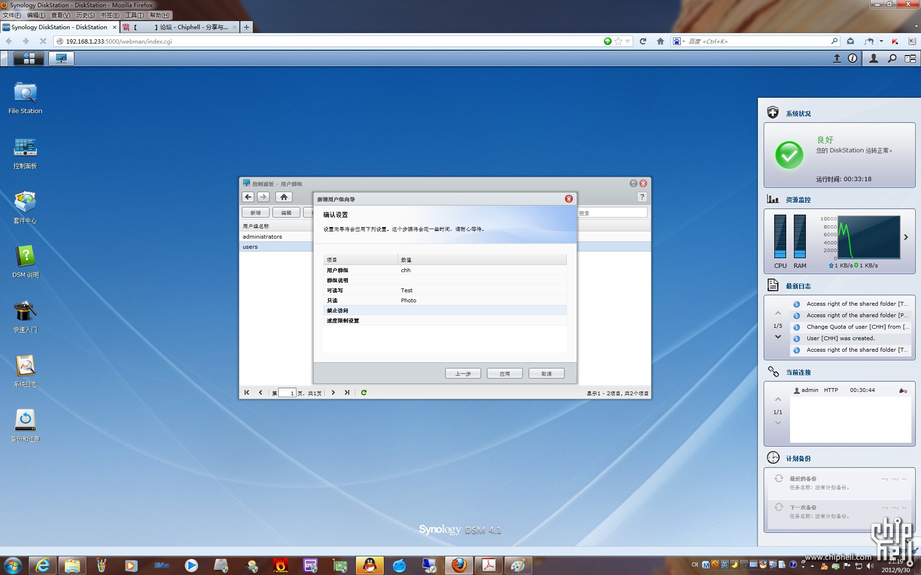Click the help question mark in 控制面板
This screenshot has width=921, height=575.
coord(642,197)
